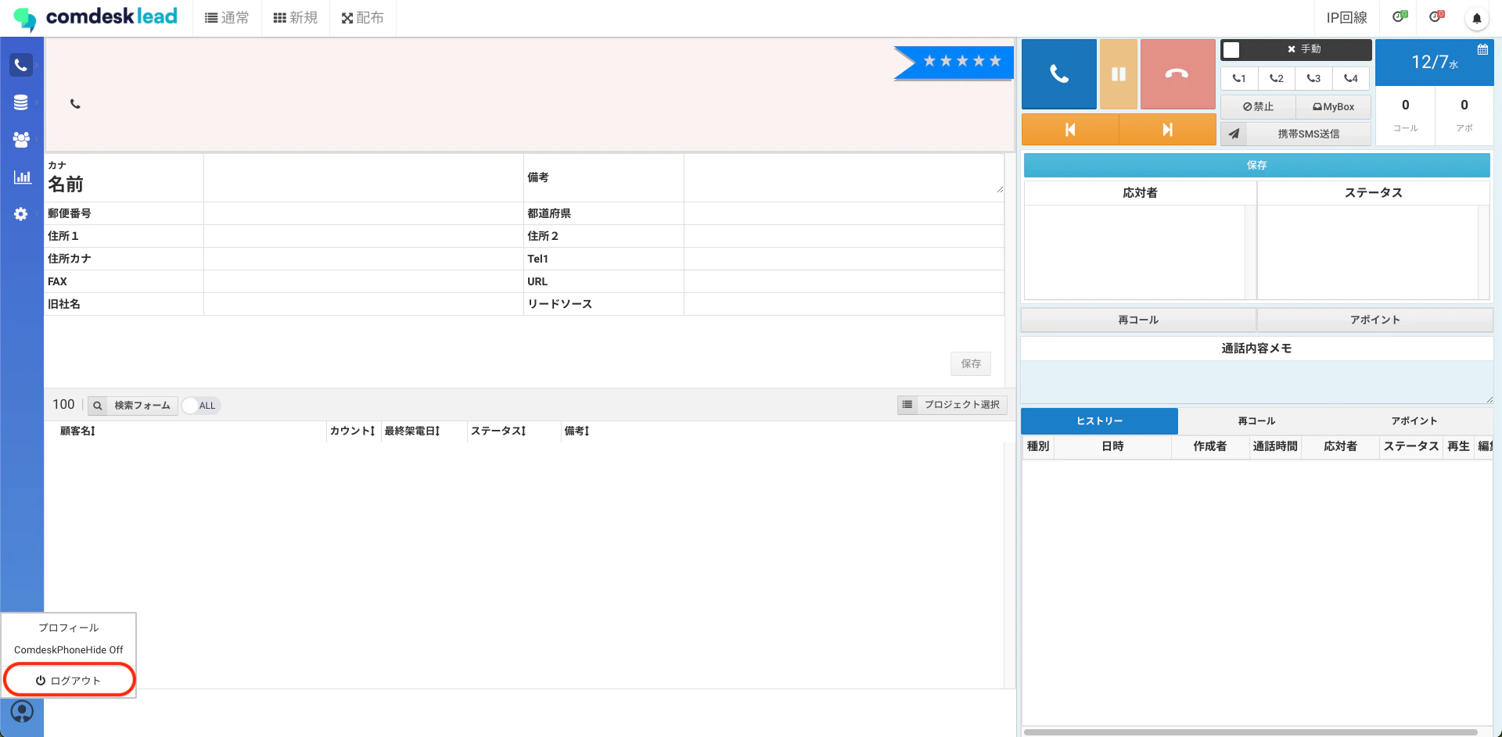Open the 配布 distribution menu

[x=363, y=18]
